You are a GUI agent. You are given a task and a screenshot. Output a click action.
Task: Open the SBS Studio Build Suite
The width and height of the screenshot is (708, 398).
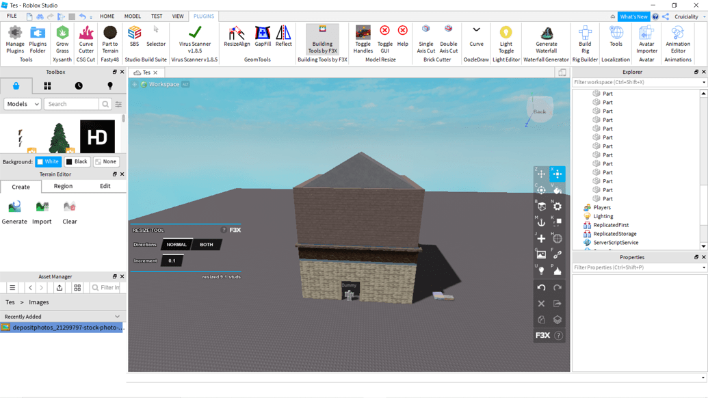pos(134,36)
